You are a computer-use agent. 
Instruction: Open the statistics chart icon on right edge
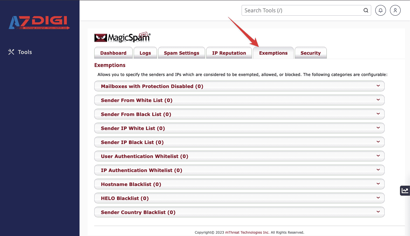tap(405, 191)
